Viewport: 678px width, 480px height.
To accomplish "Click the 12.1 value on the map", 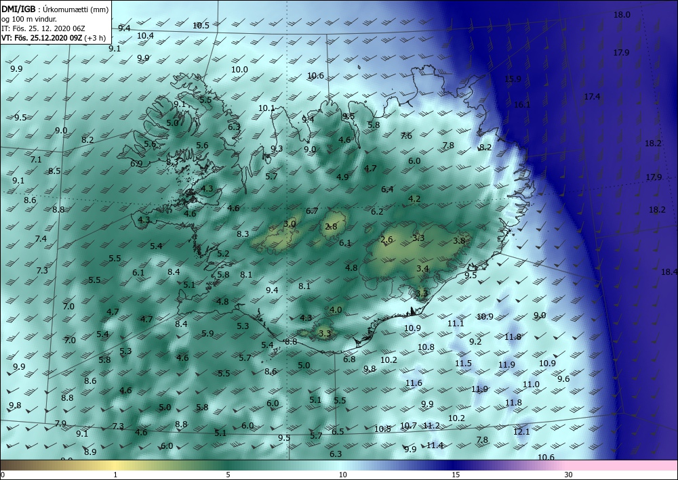I will pyautogui.click(x=521, y=431).
